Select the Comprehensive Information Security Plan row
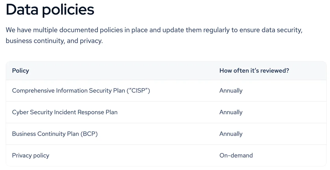 [x=166, y=91]
